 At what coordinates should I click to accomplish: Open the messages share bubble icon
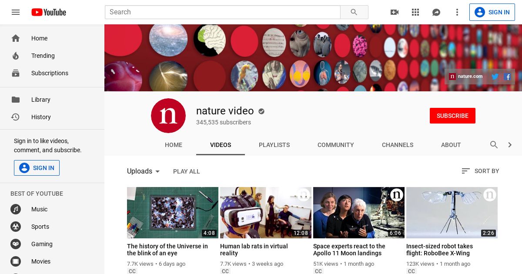coord(436,12)
